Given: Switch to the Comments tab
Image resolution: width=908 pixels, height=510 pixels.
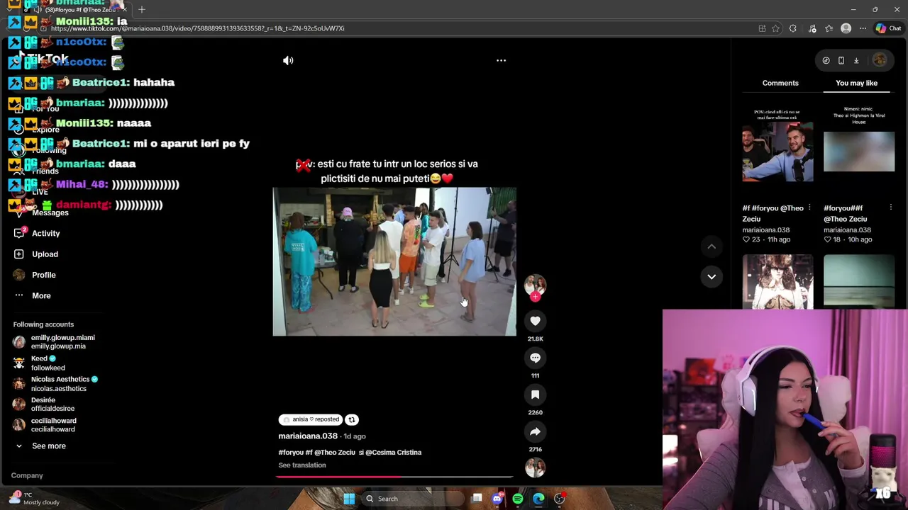Looking at the screenshot, I should [780, 83].
